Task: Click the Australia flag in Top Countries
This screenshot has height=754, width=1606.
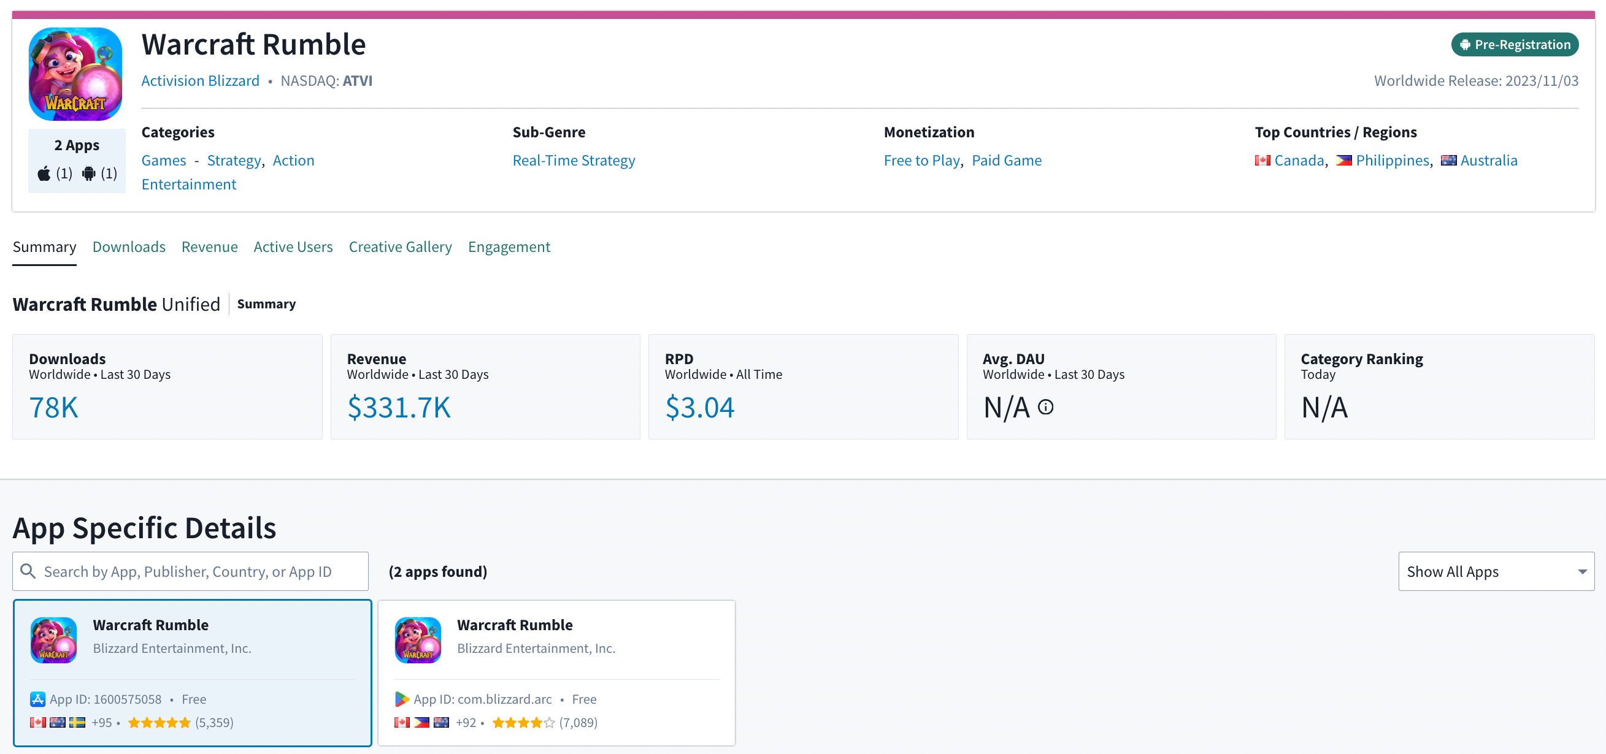Action: pos(1448,160)
